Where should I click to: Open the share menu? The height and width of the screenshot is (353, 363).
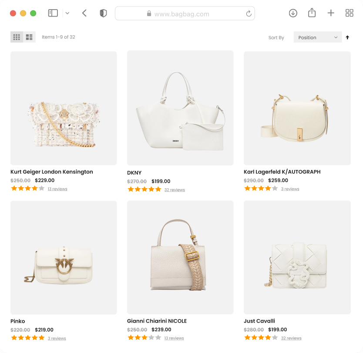(312, 13)
